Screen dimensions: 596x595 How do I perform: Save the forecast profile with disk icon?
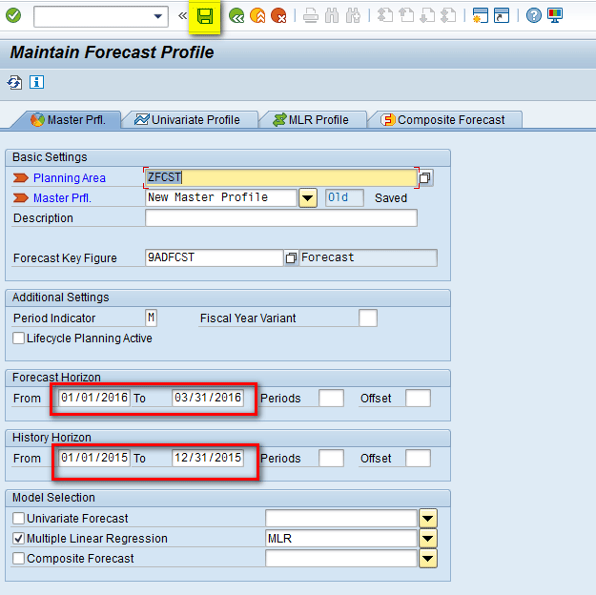pyautogui.click(x=205, y=17)
